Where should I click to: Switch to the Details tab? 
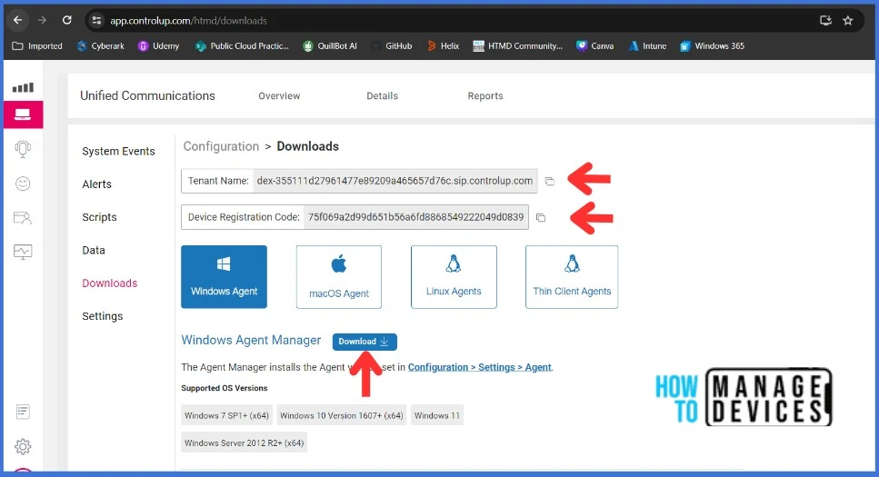[383, 95]
